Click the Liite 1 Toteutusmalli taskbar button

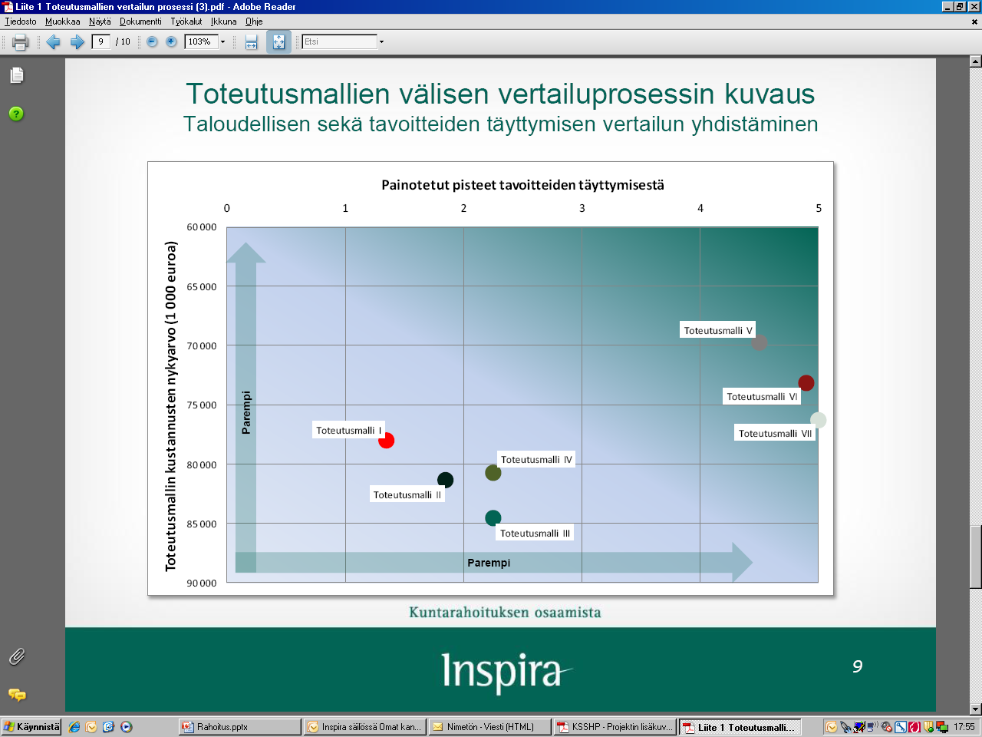click(x=741, y=727)
